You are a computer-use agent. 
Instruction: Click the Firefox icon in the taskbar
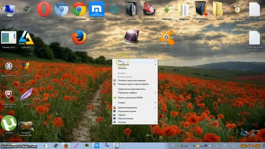[x=66, y=145]
